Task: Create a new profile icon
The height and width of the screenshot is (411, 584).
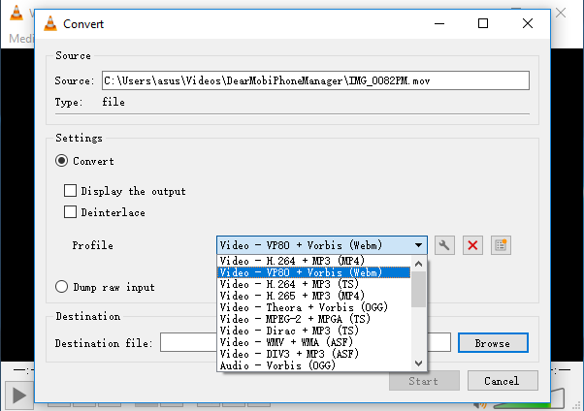Action: click(501, 245)
